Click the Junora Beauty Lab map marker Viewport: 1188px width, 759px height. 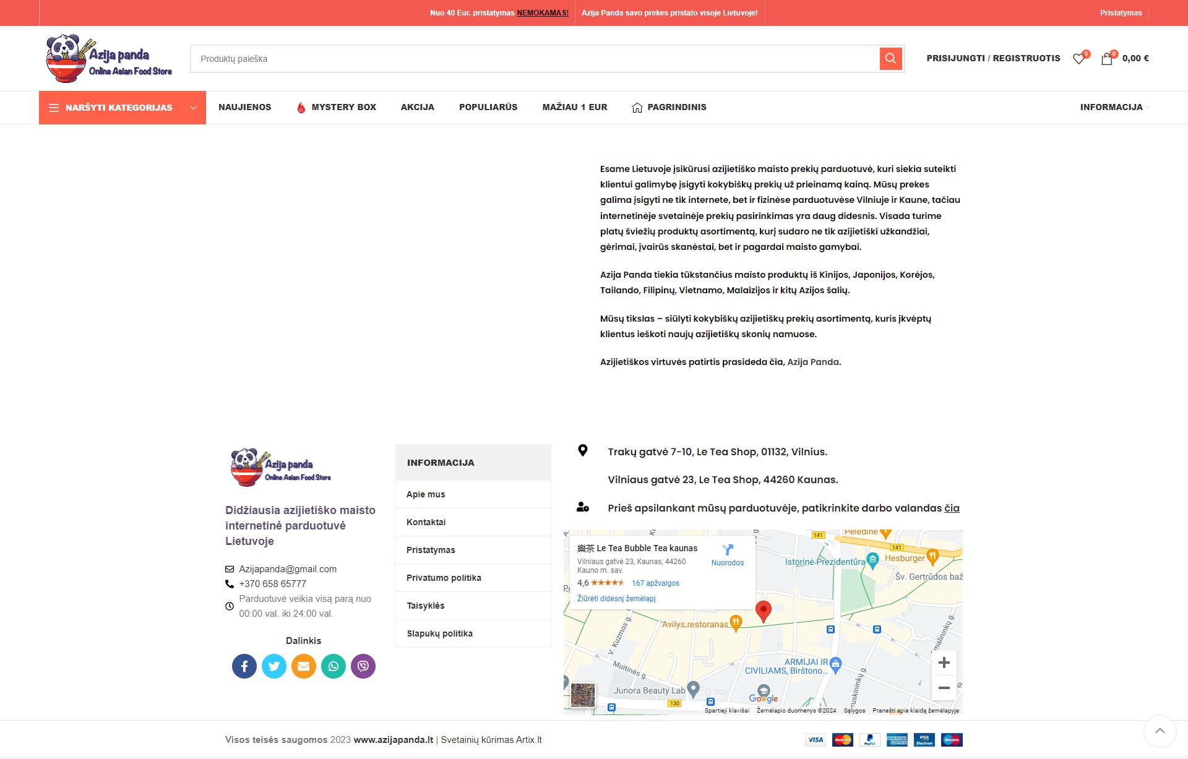click(694, 689)
